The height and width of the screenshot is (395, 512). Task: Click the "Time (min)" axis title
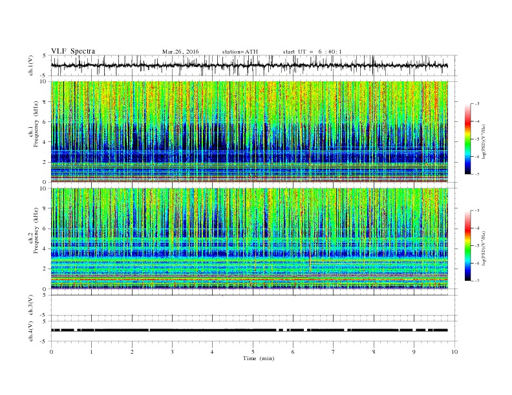click(259, 358)
